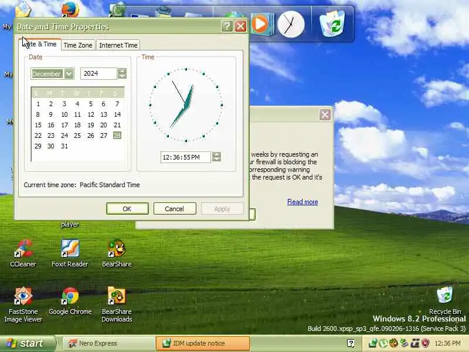Image resolution: width=469 pixels, height=352 pixels.
Task: Select December 22 in the calendar
Action: click(38, 136)
